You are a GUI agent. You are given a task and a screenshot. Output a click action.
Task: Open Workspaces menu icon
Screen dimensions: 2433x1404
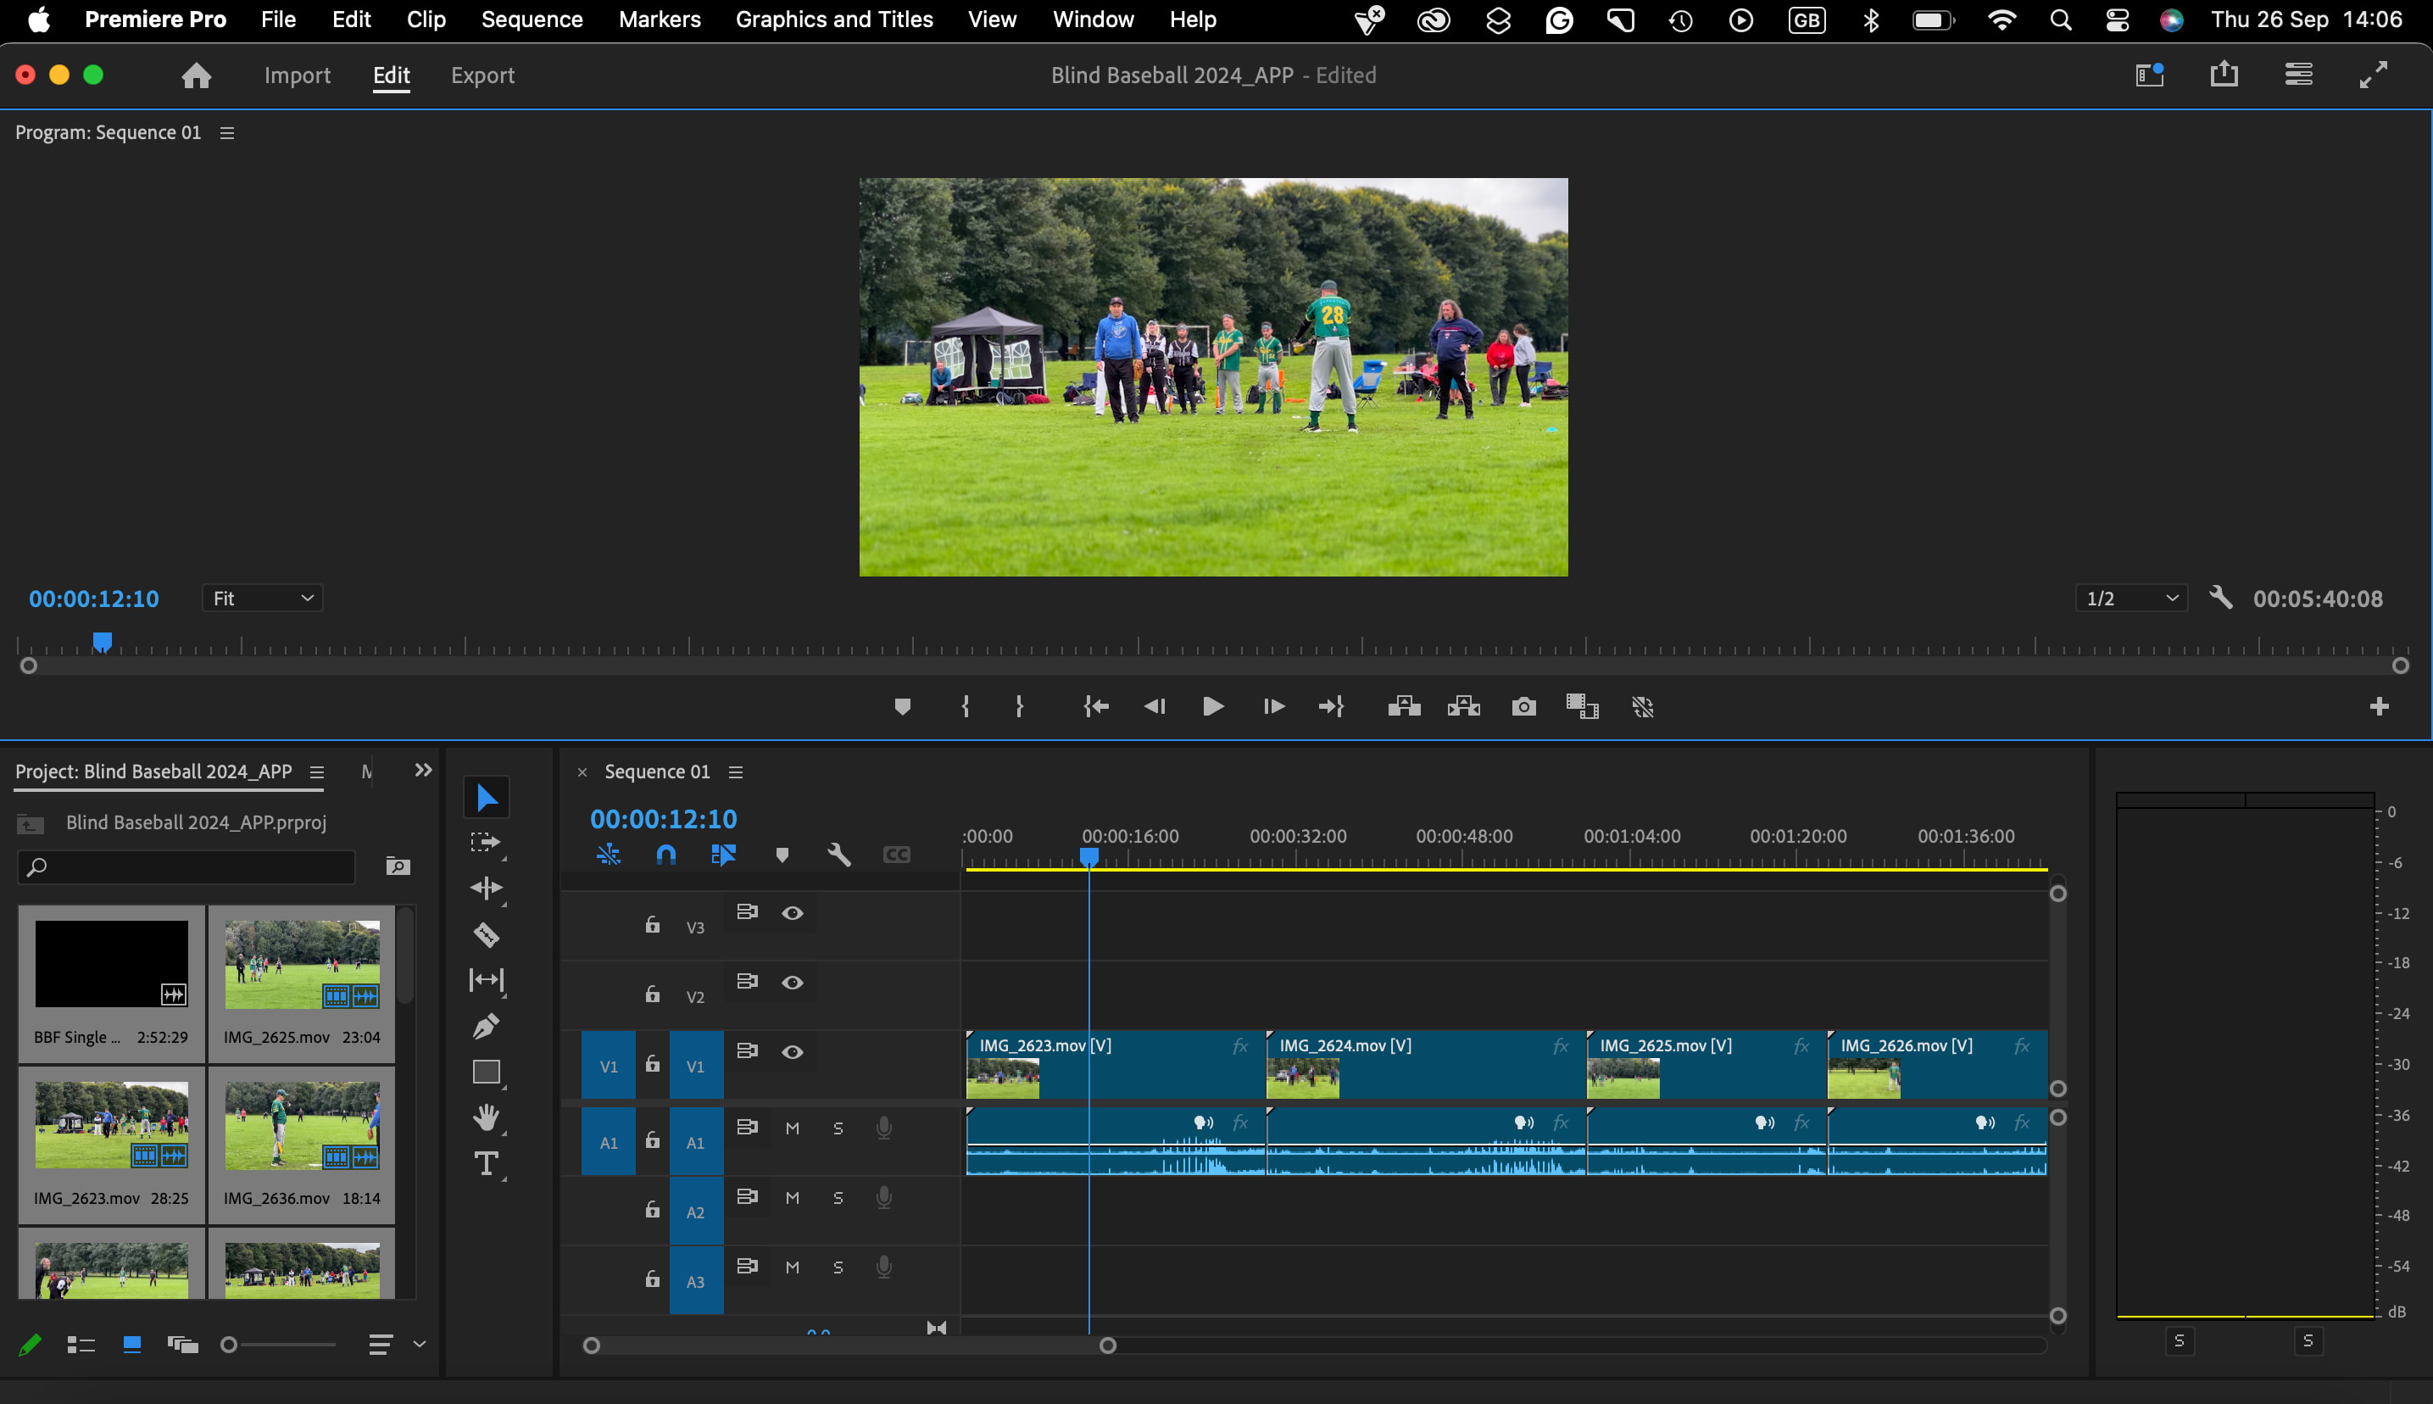2298,75
